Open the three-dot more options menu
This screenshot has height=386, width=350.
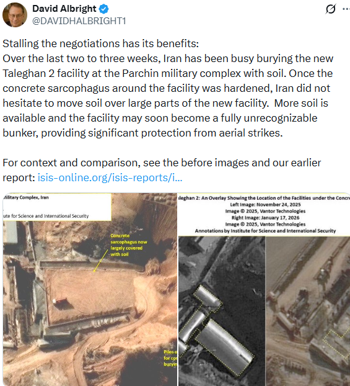click(346, 9)
